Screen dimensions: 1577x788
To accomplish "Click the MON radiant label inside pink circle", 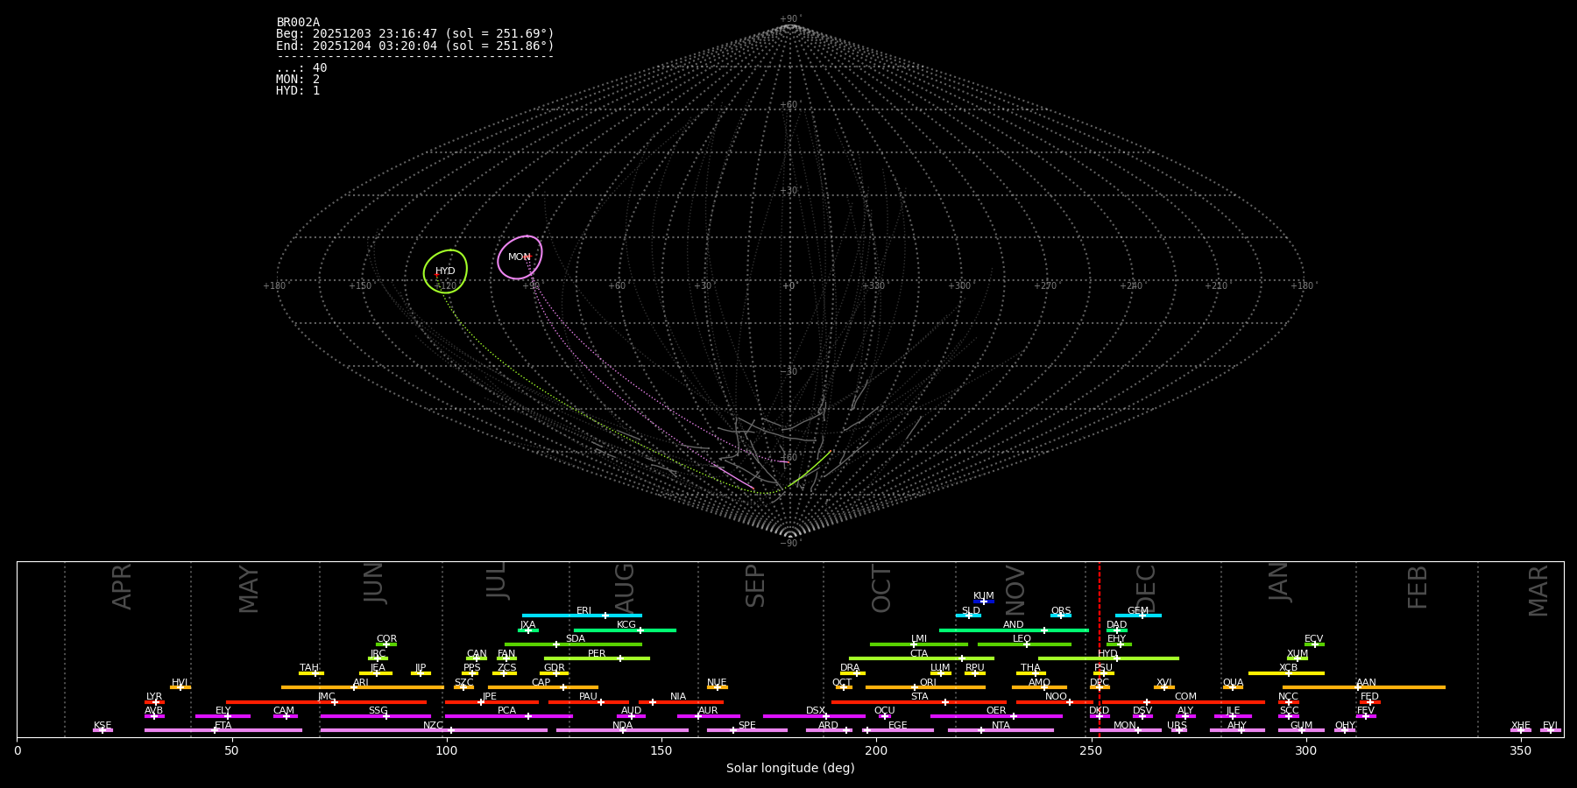I will [519, 257].
